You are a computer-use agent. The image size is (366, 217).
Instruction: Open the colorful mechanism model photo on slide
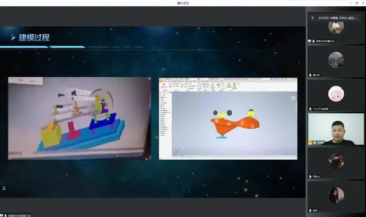79,119
